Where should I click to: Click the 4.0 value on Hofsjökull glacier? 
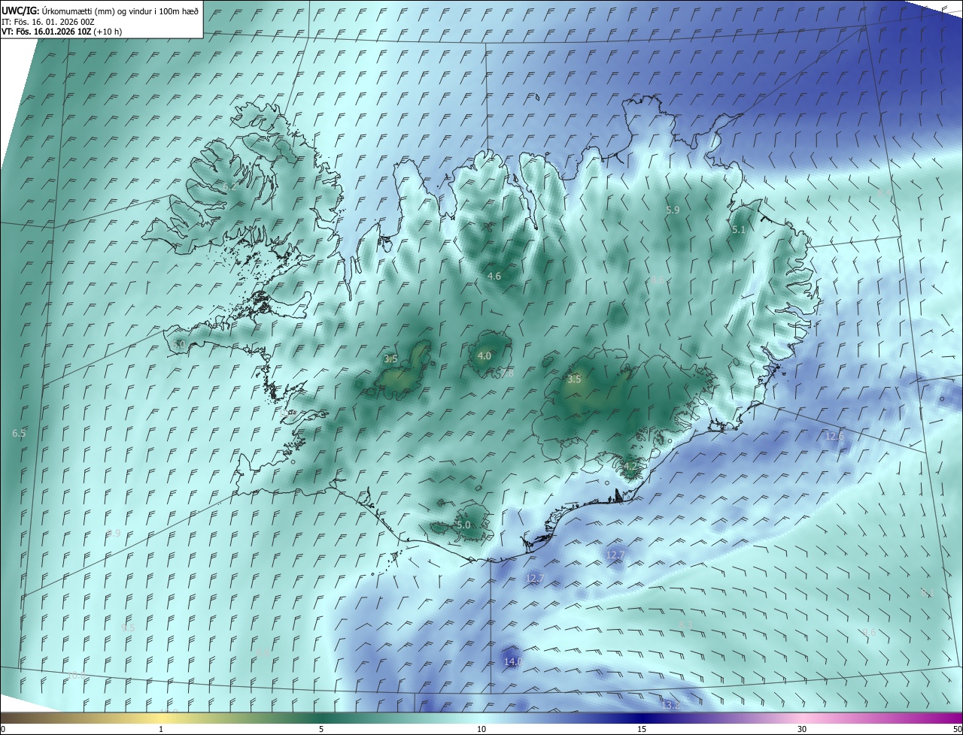[x=484, y=356]
